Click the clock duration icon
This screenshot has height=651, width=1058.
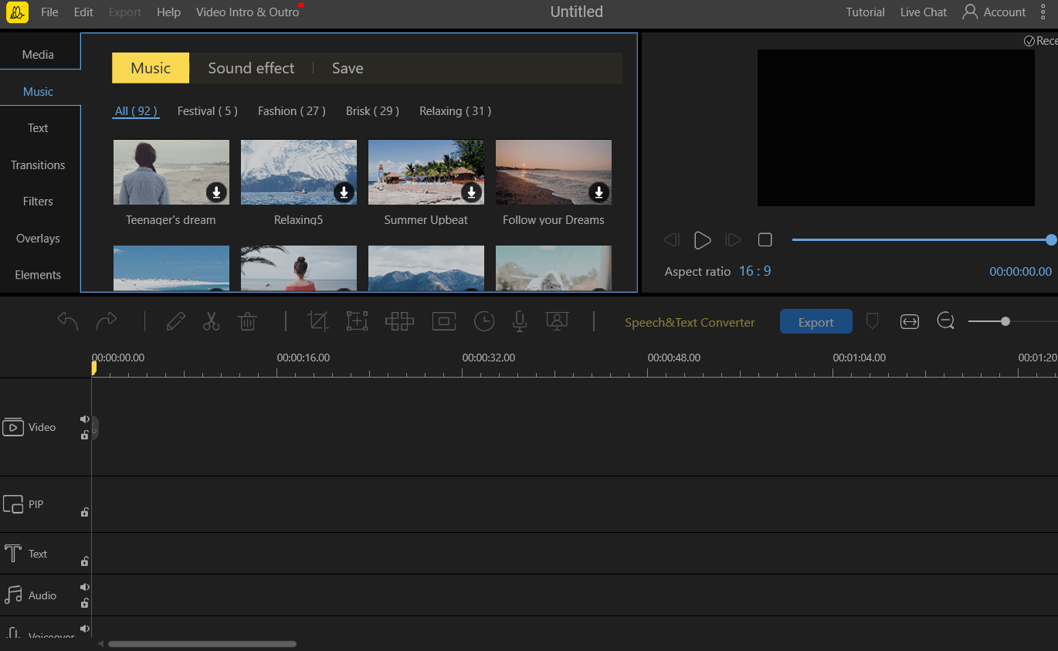point(484,321)
